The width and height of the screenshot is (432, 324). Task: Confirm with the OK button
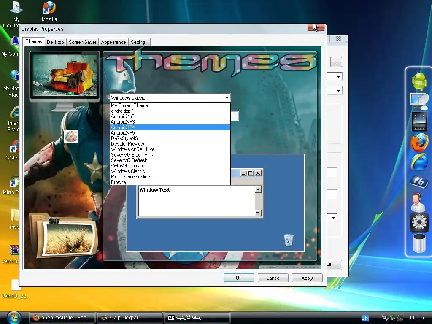coord(239,278)
